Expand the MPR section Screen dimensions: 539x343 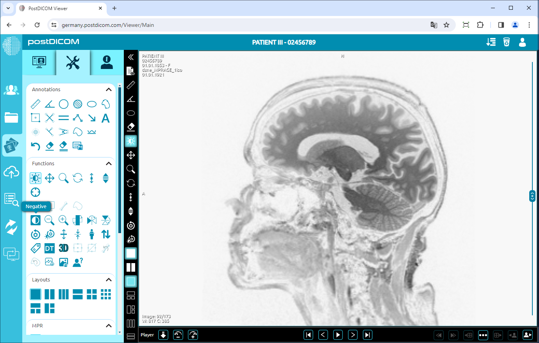point(109,325)
